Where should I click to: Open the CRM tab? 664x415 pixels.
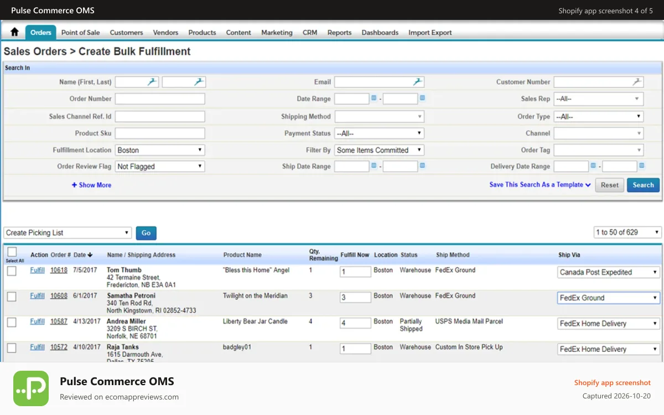click(x=310, y=33)
